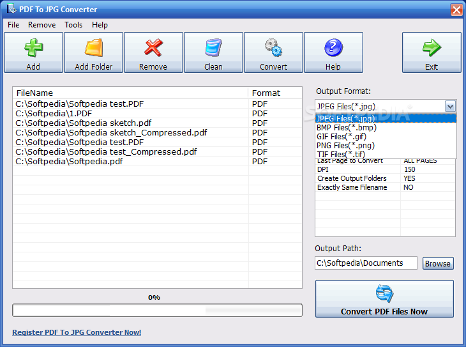This screenshot has width=466, height=347.
Task: Click the Clean bucket icon
Action: coord(213,48)
